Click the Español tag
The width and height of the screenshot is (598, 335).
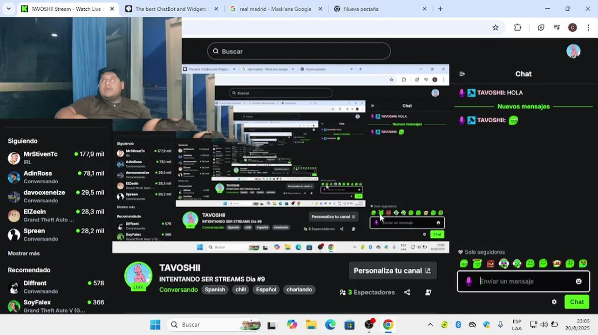pyautogui.click(x=266, y=289)
